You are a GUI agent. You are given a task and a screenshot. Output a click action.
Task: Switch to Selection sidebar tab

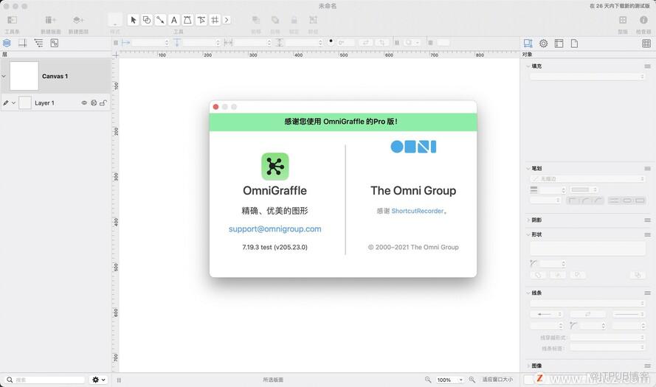(x=55, y=43)
